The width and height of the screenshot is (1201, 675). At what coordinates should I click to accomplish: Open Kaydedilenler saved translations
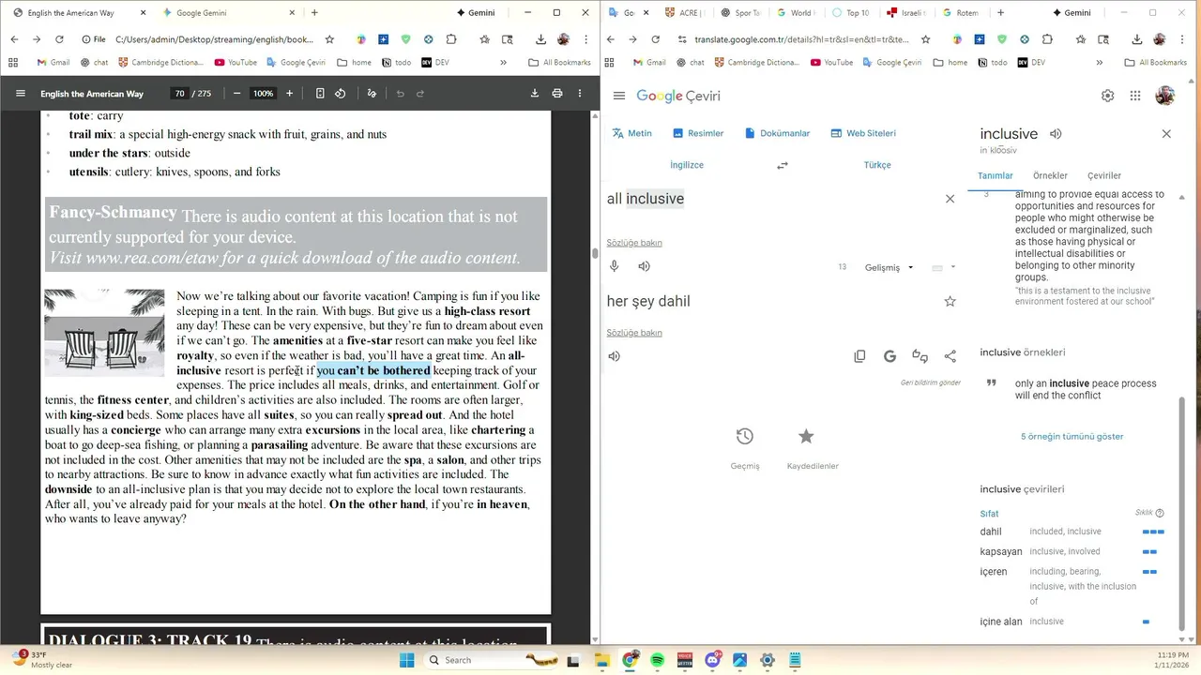tap(813, 445)
